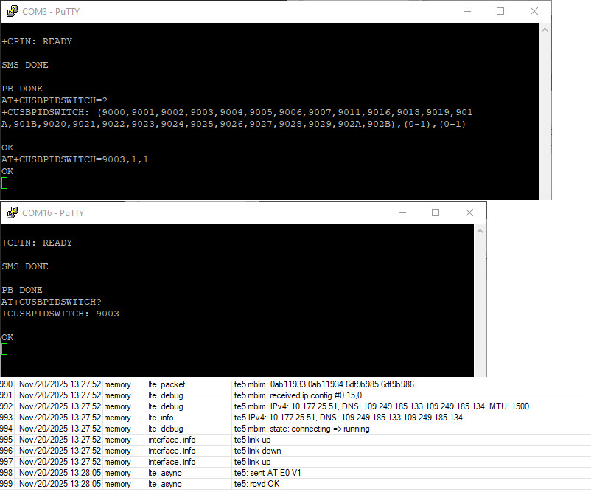
Task: Select log message 'lte5: sent AT E0 V1'
Action: (267, 473)
